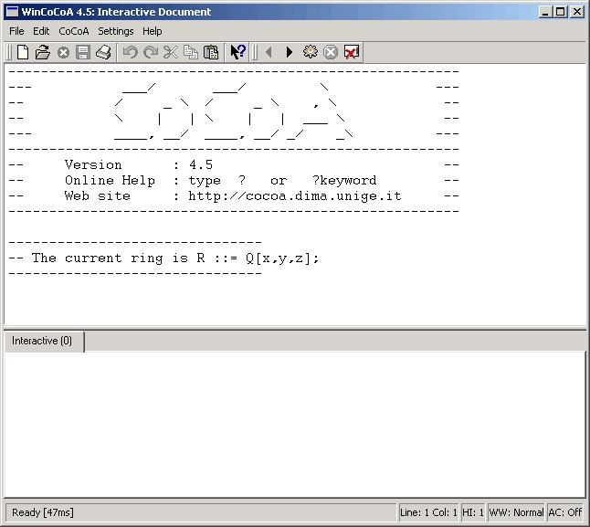
Task: Click the 'Version : 4.5' line
Action: pos(139,164)
